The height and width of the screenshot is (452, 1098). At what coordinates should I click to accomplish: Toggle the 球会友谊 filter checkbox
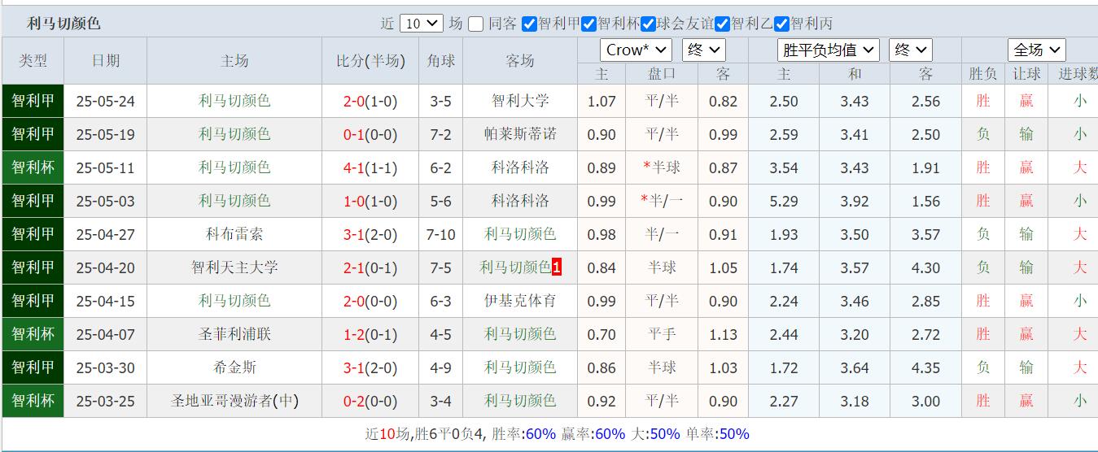[x=648, y=24]
